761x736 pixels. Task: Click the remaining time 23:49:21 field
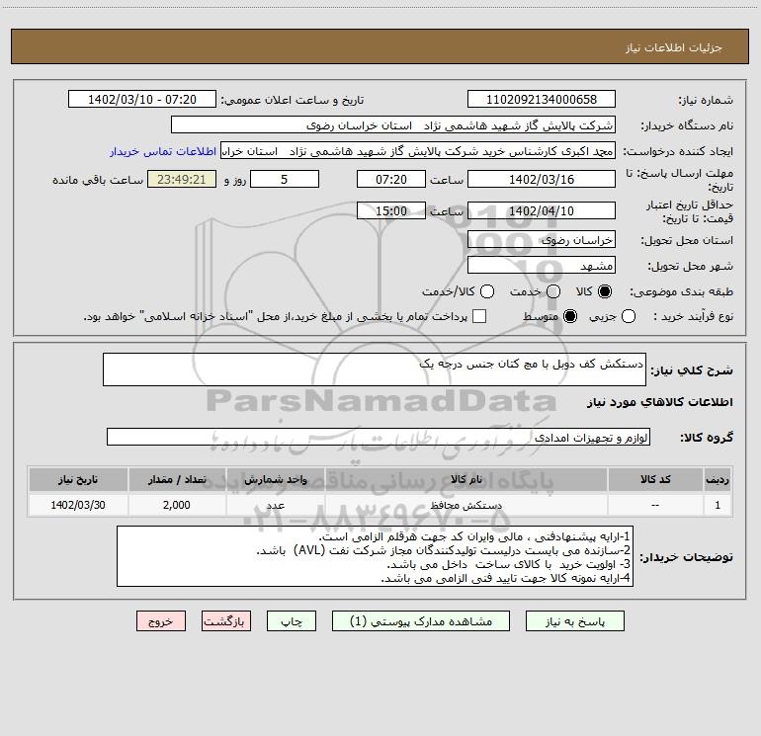click(x=182, y=180)
